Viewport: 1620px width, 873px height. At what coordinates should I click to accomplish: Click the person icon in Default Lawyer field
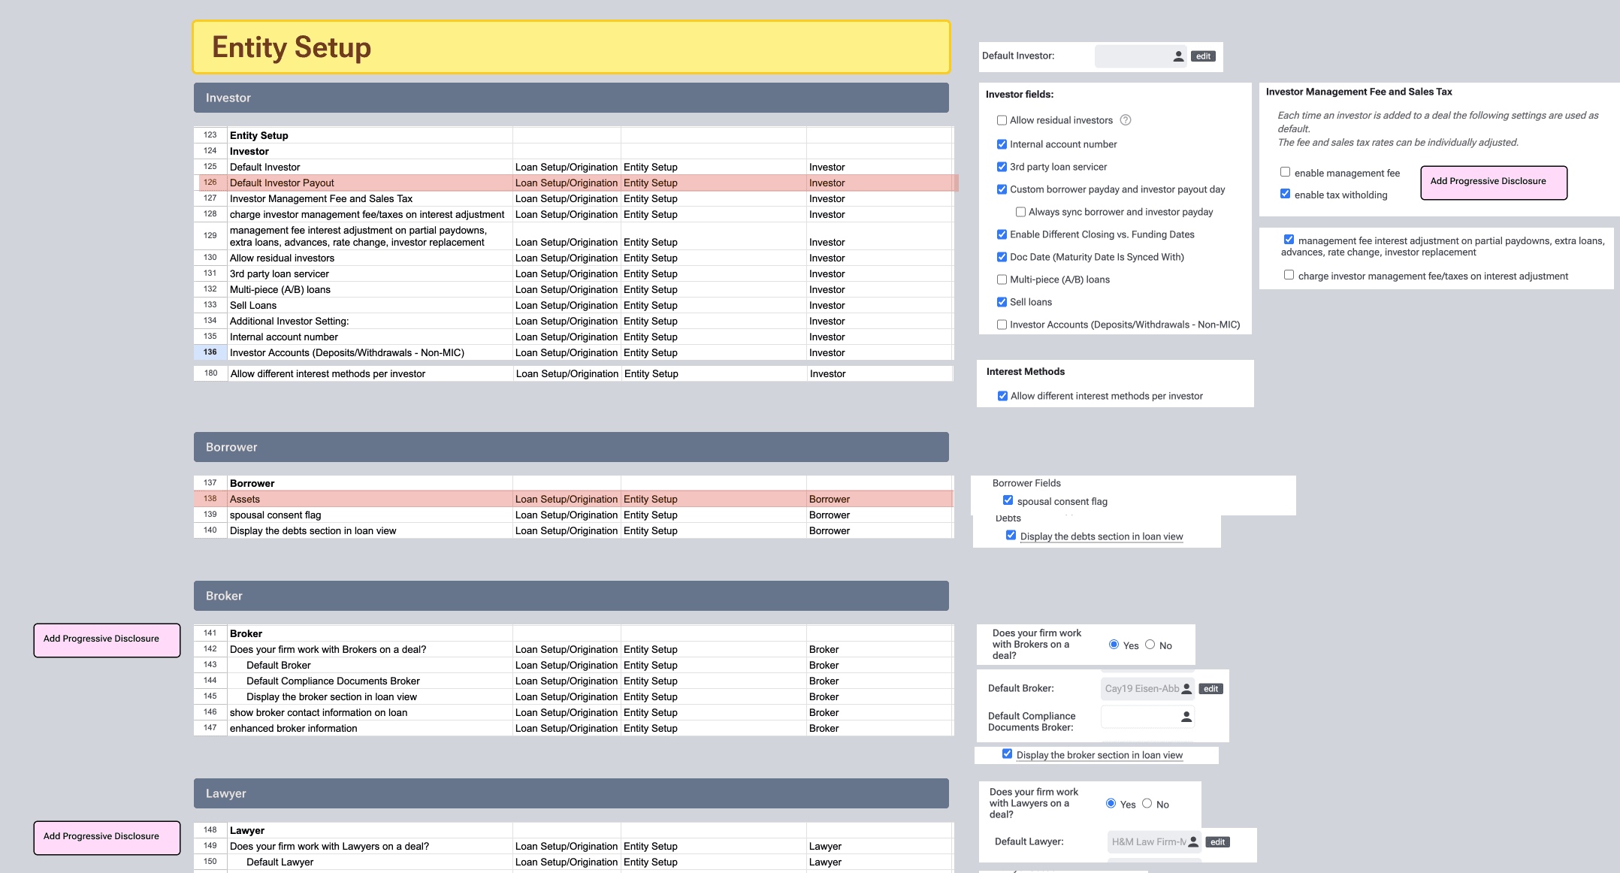pyautogui.click(x=1193, y=842)
